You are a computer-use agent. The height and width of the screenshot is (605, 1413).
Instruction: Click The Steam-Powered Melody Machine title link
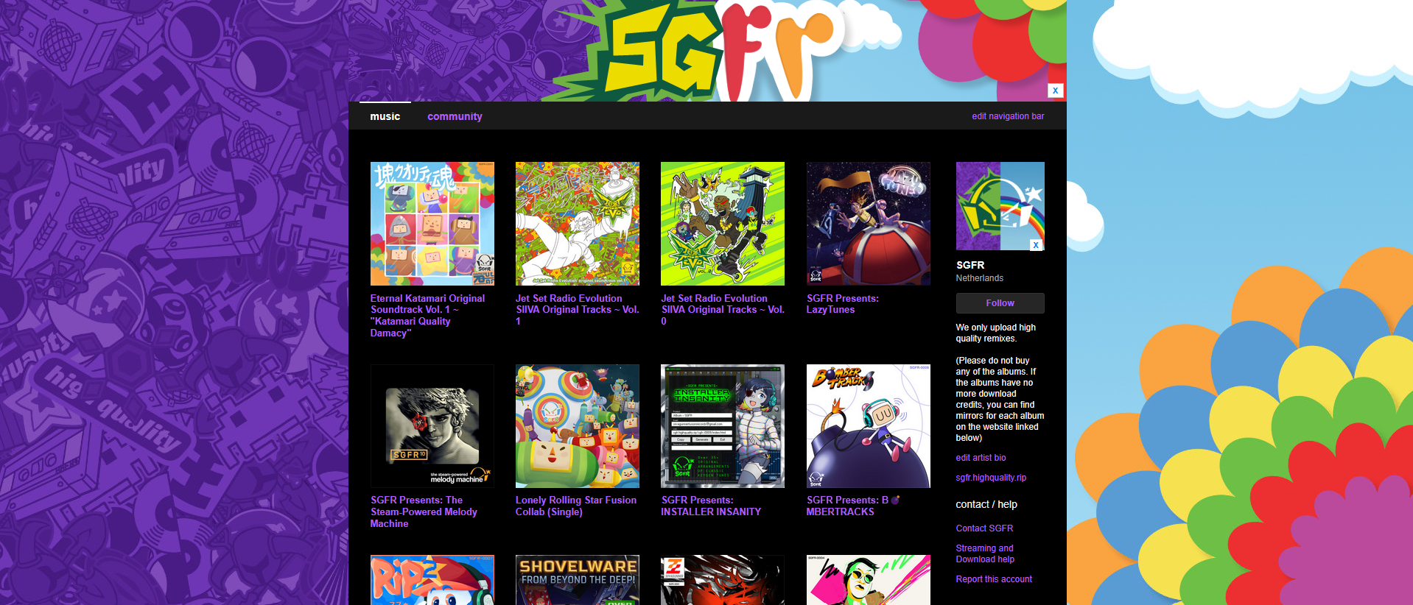tap(424, 512)
